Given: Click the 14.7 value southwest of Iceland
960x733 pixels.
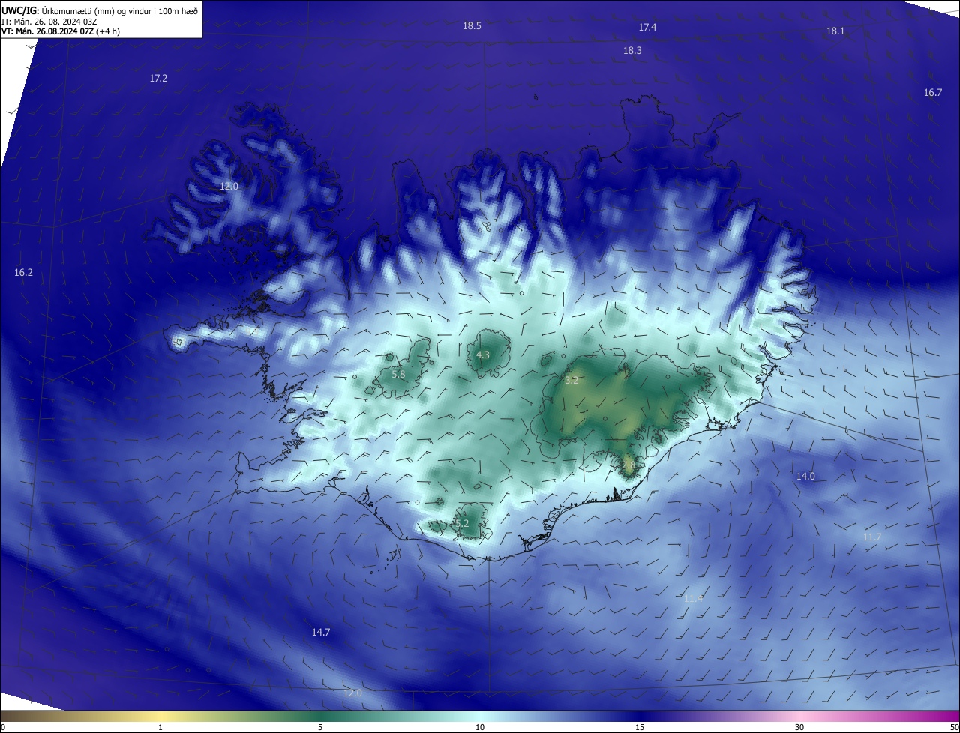Looking at the screenshot, I should (321, 633).
